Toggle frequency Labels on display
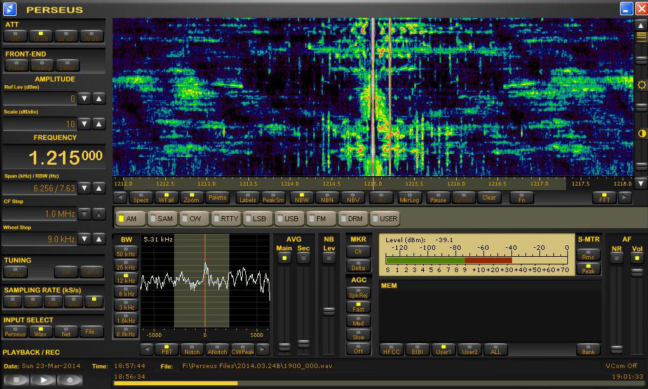 248,198
